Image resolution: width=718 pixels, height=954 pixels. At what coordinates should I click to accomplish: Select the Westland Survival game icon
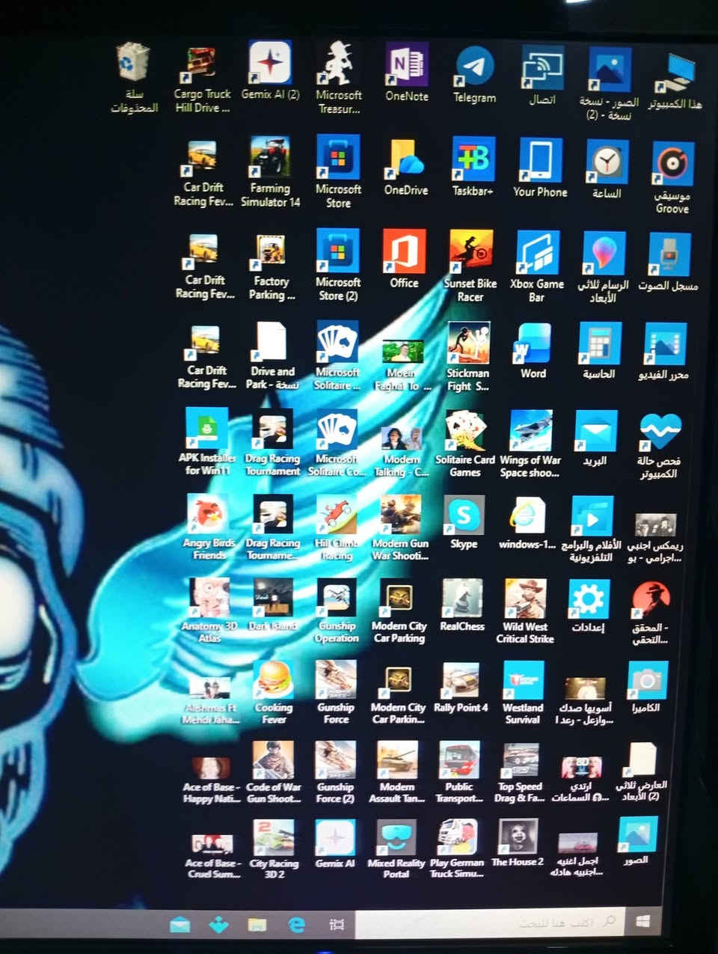pos(523,681)
